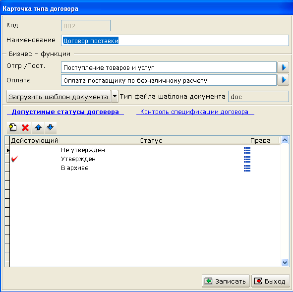Click scrollbar down arrow in status table
The image size is (293, 292).
click(x=285, y=262)
